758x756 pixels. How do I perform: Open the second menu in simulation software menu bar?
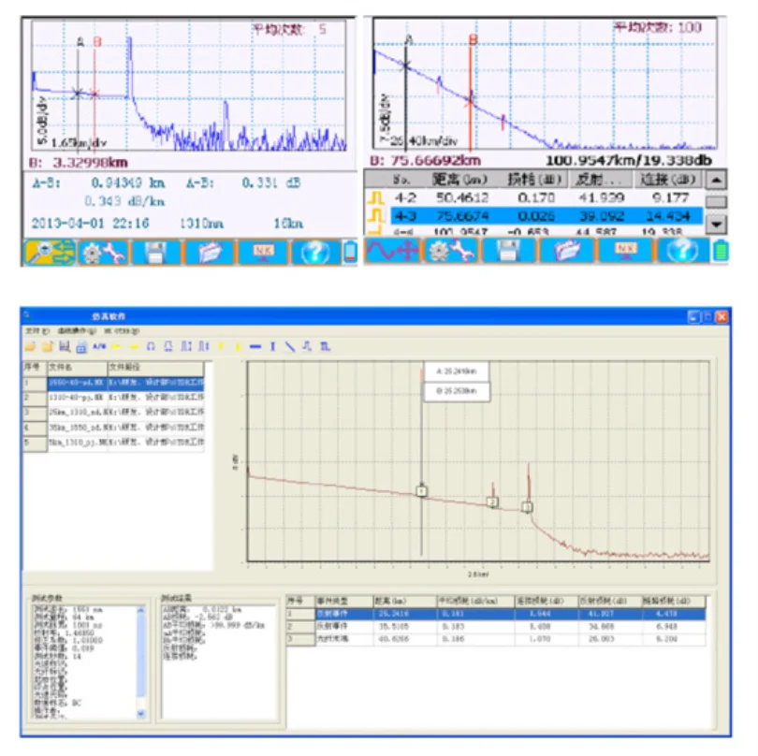[77, 331]
